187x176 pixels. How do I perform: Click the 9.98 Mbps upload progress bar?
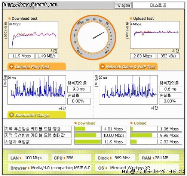tap(144, 135)
